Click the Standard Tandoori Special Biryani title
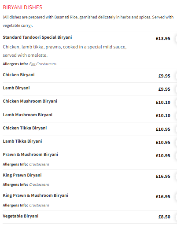 pyautogui.click(x=37, y=37)
